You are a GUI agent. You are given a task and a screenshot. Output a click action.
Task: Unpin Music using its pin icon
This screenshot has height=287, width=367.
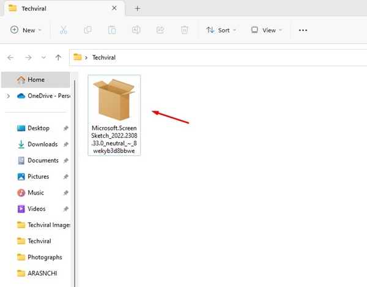tap(66, 193)
